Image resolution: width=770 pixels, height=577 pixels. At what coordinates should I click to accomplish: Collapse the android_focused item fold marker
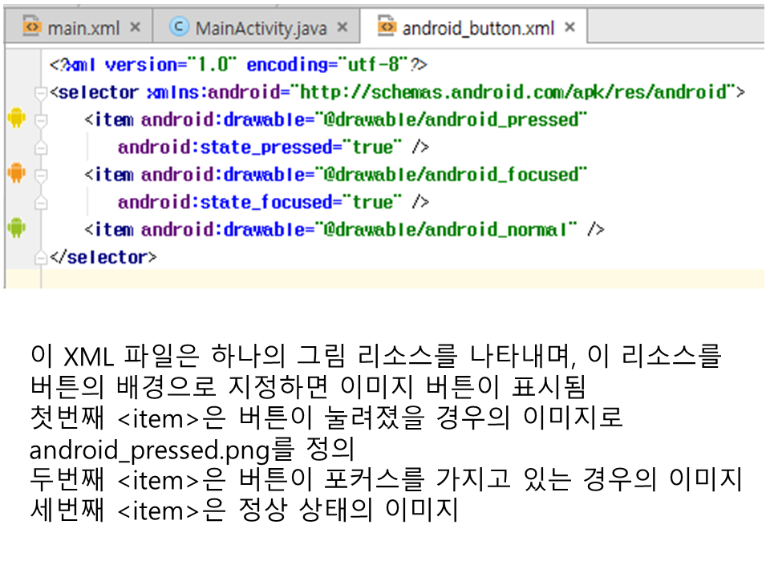click(41, 175)
